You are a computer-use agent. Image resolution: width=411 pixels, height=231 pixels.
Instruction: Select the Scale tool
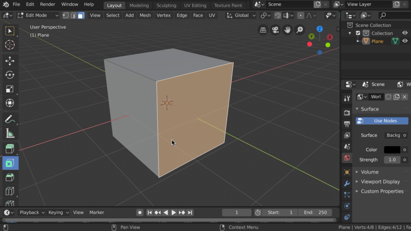tap(10, 89)
